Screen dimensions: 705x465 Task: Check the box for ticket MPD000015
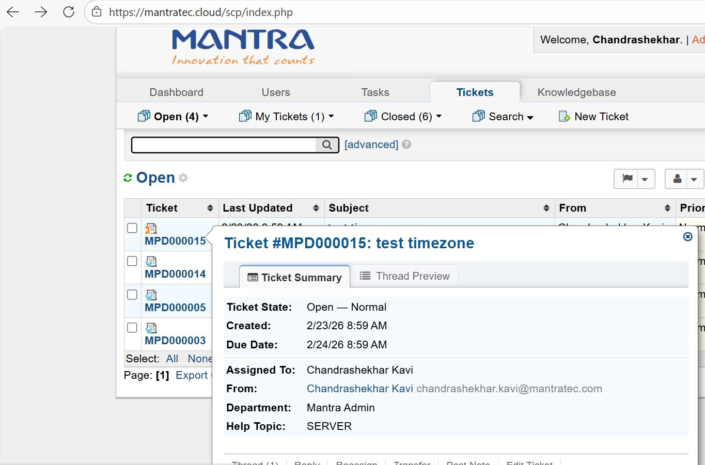[132, 228]
